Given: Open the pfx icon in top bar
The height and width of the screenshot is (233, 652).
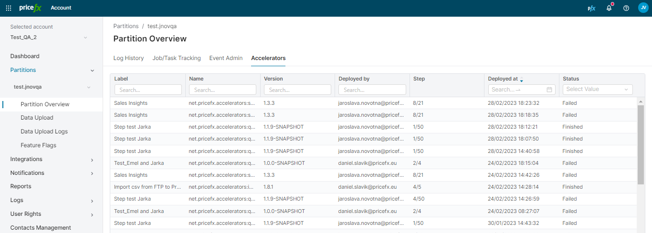Looking at the screenshot, I should tap(591, 8).
